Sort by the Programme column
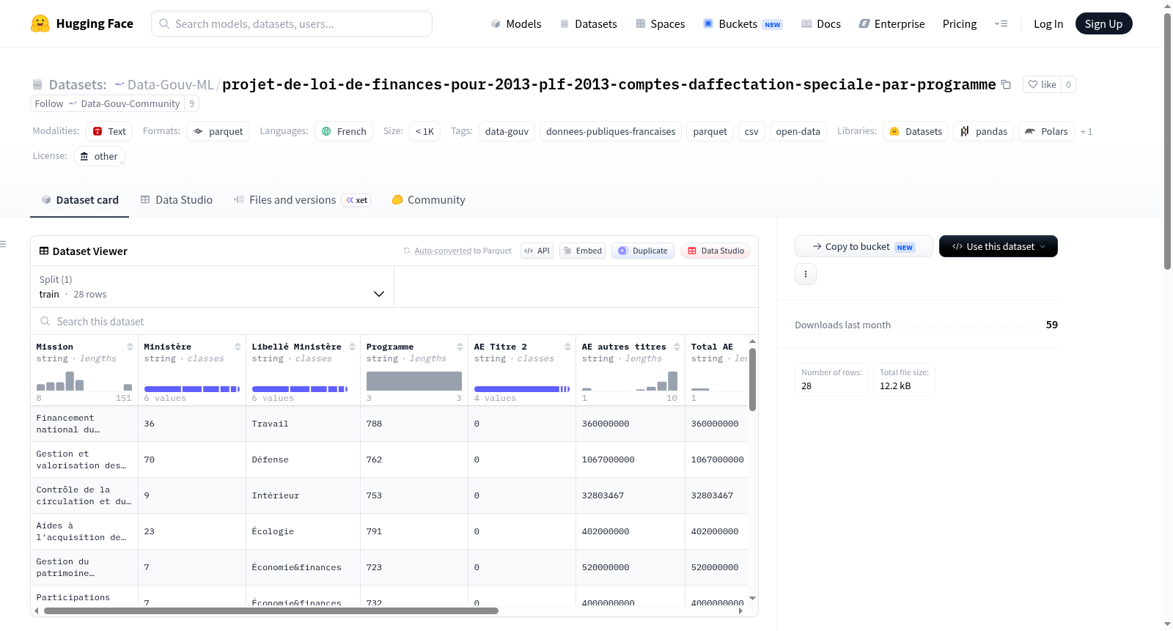Image resolution: width=1173 pixels, height=631 pixels. coord(460,347)
